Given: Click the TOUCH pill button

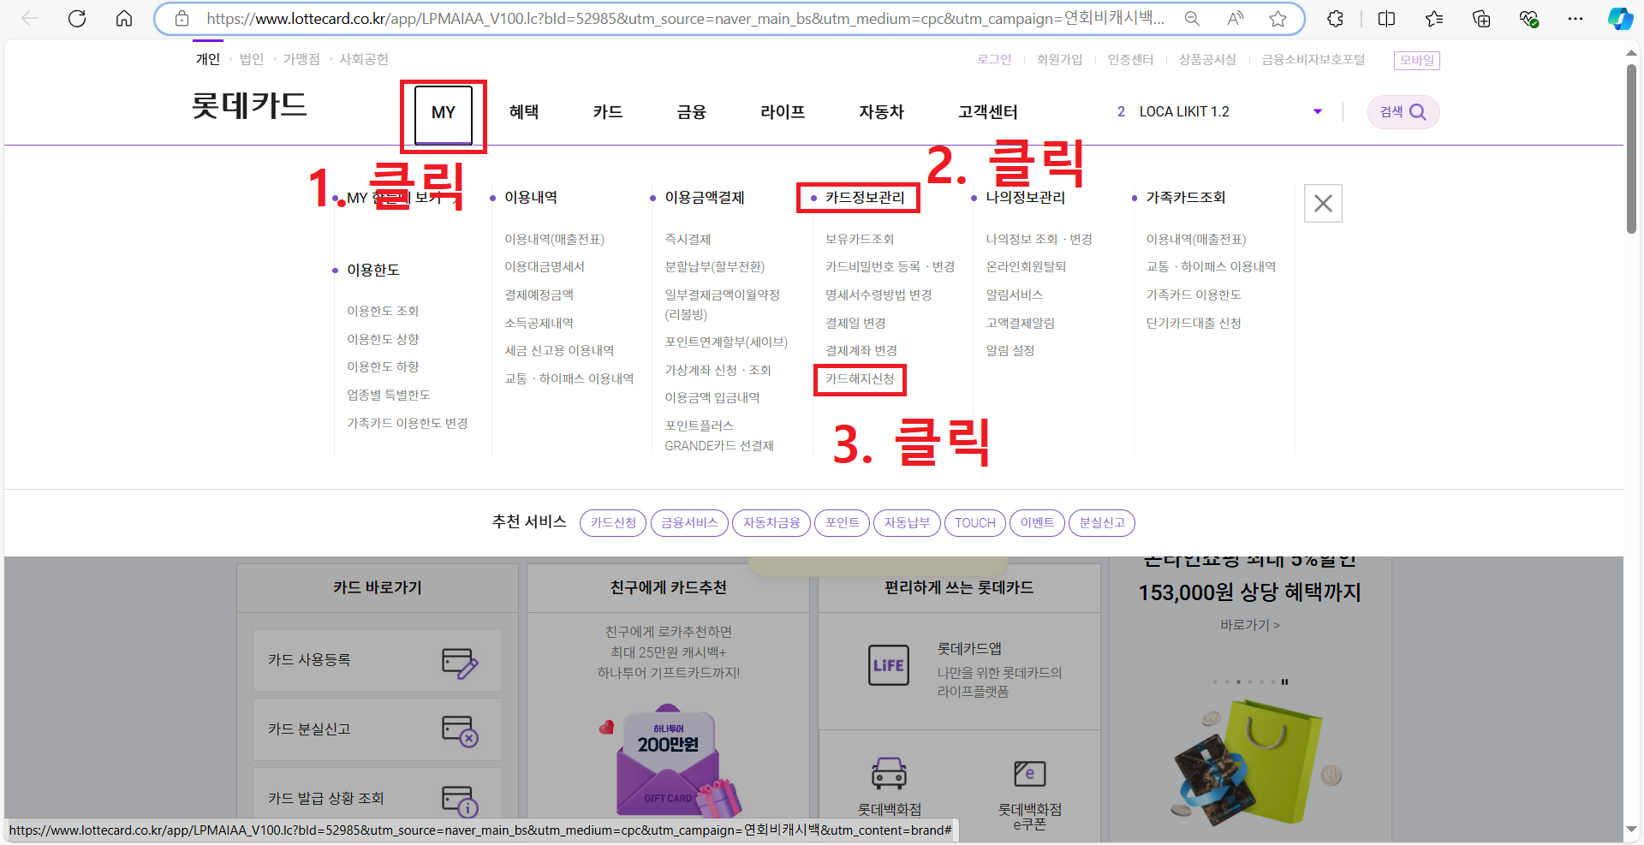Looking at the screenshot, I should (975, 523).
